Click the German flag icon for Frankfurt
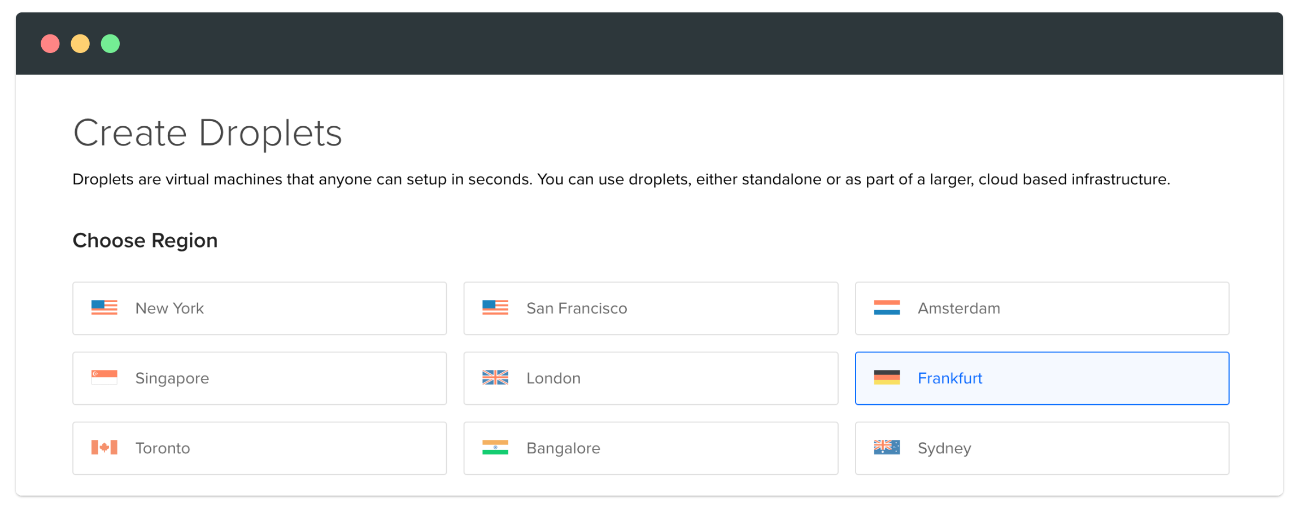Image resolution: width=1299 pixels, height=508 pixels. [887, 378]
